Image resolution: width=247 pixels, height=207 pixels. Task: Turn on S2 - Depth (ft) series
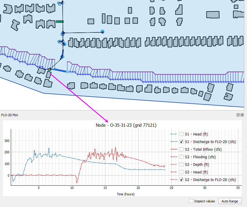point(181,164)
